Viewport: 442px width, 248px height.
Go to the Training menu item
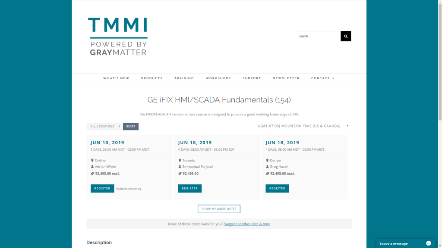tap(184, 78)
